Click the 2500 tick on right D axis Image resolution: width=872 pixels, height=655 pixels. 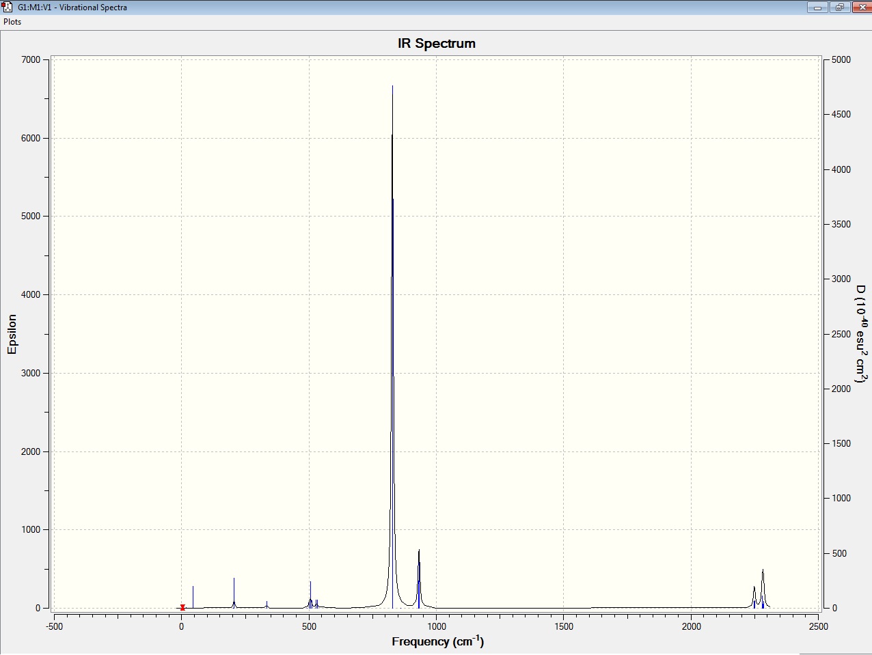tap(841, 334)
